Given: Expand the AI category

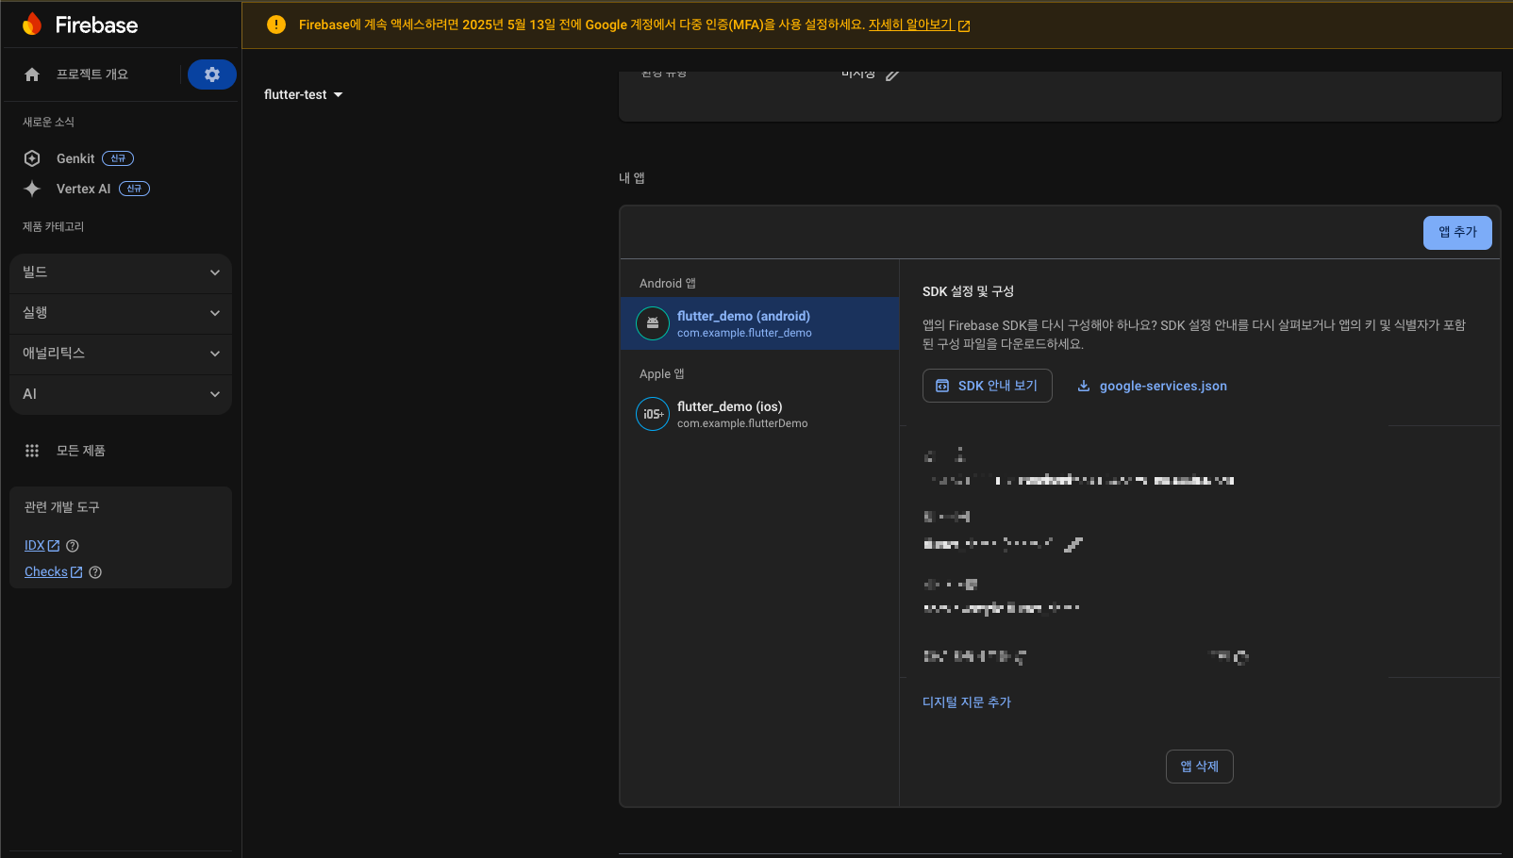Looking at the screenshot, I should (x=121, y=394).
